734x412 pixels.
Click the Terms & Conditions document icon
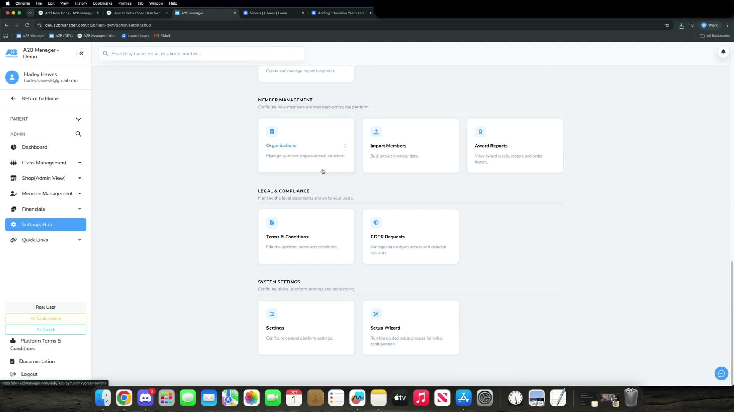(x=272, y=223)
